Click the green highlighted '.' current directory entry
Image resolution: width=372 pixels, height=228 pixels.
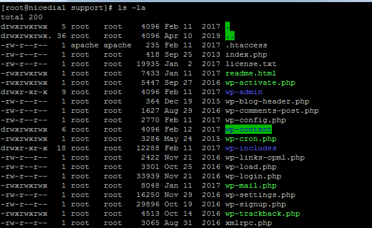[x=228, y=26]
